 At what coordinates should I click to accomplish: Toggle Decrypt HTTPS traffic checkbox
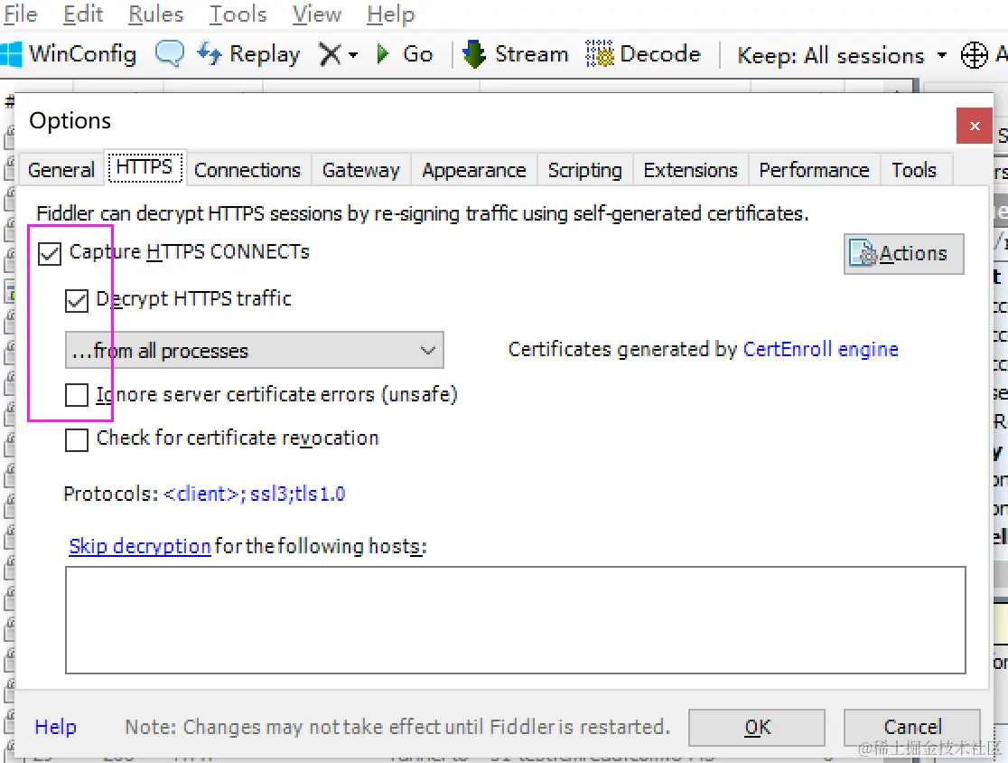coord(77,300)
